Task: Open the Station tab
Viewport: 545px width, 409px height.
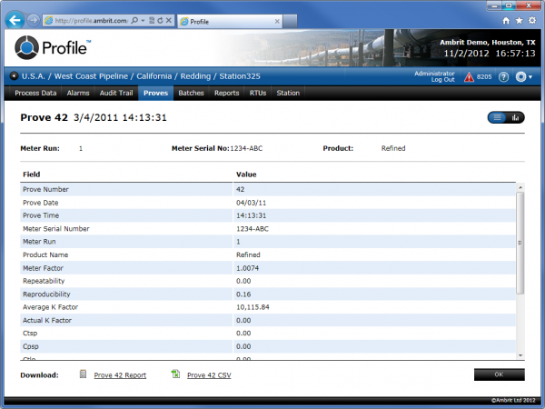Action: [288, 93]
